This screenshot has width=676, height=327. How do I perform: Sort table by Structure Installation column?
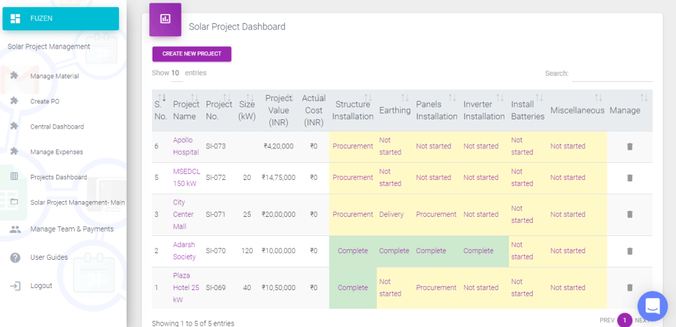coord(368,98)
